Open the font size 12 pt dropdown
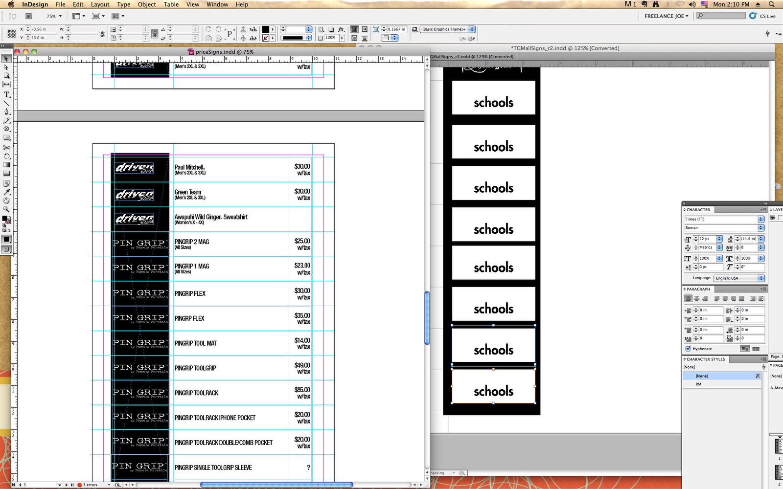Screen dimensions: 783x489 (x=719, y=239)
